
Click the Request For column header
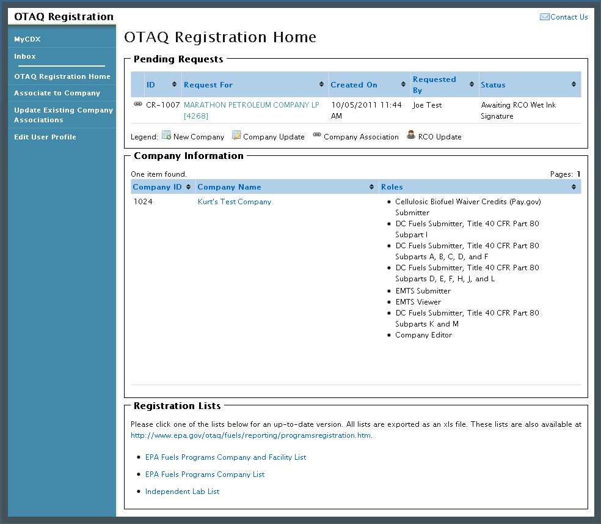[208, 85]
